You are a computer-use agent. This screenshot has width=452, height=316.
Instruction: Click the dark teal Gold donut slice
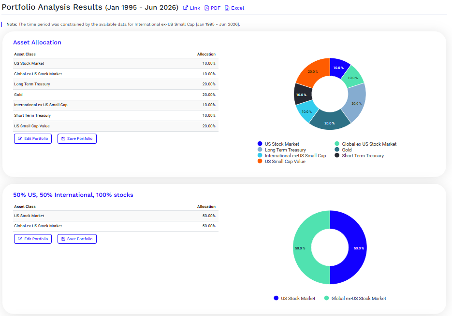point(330,122)
